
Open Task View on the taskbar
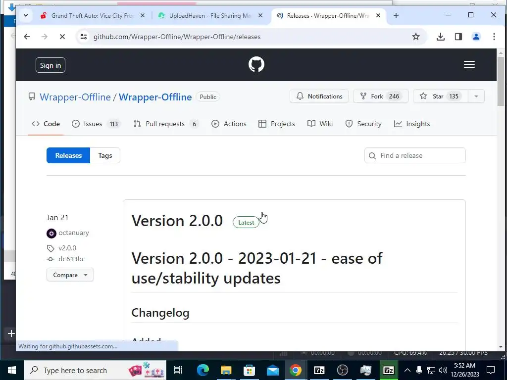178,370
